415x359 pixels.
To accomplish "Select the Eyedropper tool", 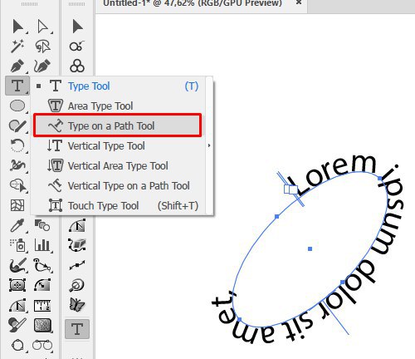I will pos(17,225).
